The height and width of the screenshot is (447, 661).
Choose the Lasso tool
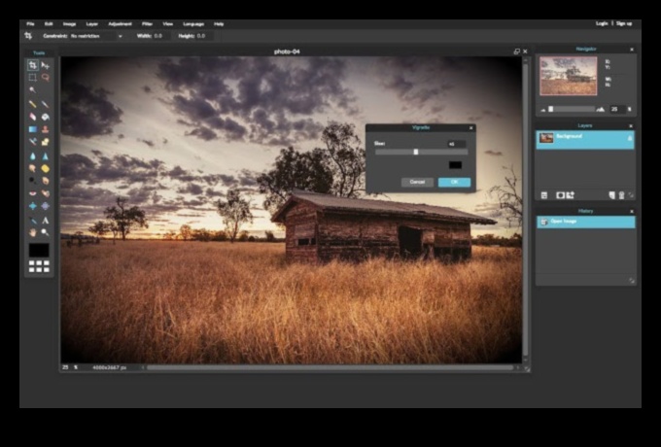pos(45,77)
